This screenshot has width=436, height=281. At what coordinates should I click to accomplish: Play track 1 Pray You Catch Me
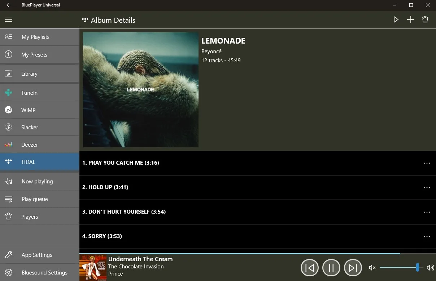click(257, 163)
